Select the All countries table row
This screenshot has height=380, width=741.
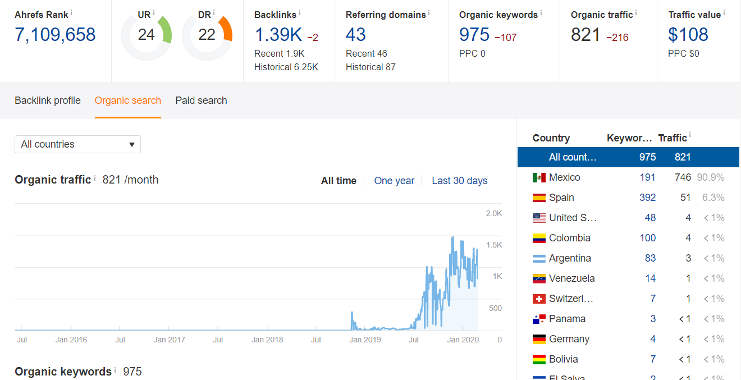coord(628,157)
